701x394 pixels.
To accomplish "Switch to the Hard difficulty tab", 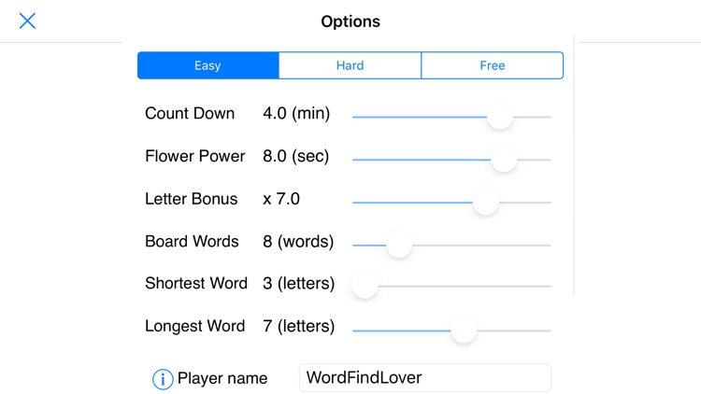I will point(350,65).
